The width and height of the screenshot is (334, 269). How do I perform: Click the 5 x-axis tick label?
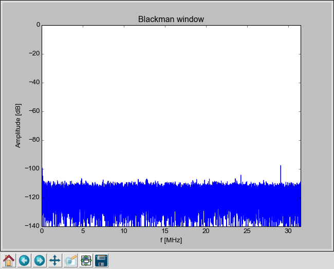(83, 231)
